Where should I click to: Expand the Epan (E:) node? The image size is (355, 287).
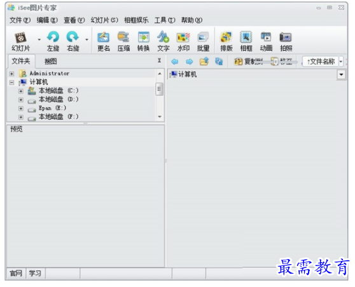(x=21, y=109)
